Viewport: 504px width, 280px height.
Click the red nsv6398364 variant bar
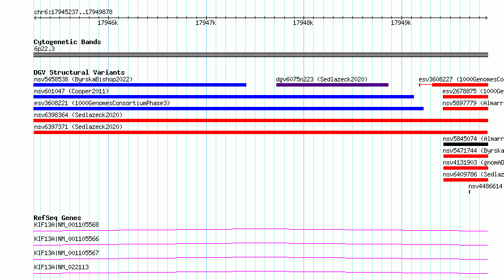pyautogui.click(x=260, y=120)
